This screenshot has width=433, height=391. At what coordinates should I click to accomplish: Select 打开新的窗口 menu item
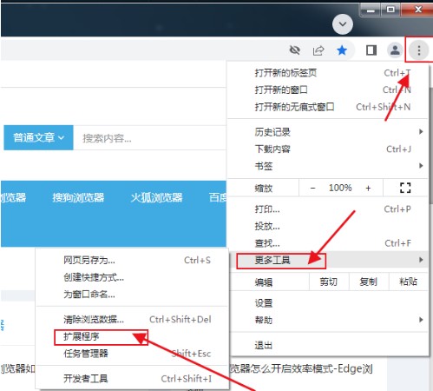coord(327,89)
